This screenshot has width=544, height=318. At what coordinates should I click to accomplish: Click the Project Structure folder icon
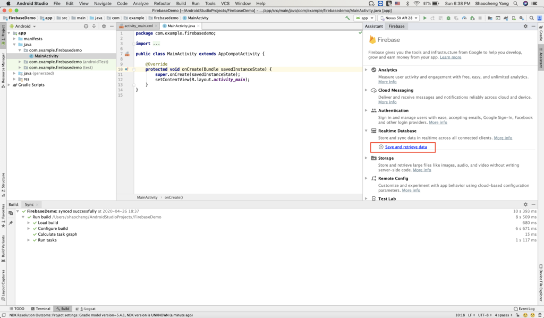(x=490, y=18)
